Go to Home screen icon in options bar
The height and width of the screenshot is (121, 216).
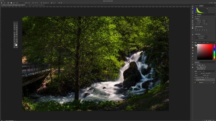click(x=1, y=3)
